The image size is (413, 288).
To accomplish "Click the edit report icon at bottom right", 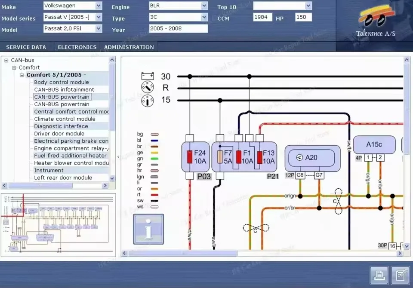I will pyautogui.click(x=401, y=275).
